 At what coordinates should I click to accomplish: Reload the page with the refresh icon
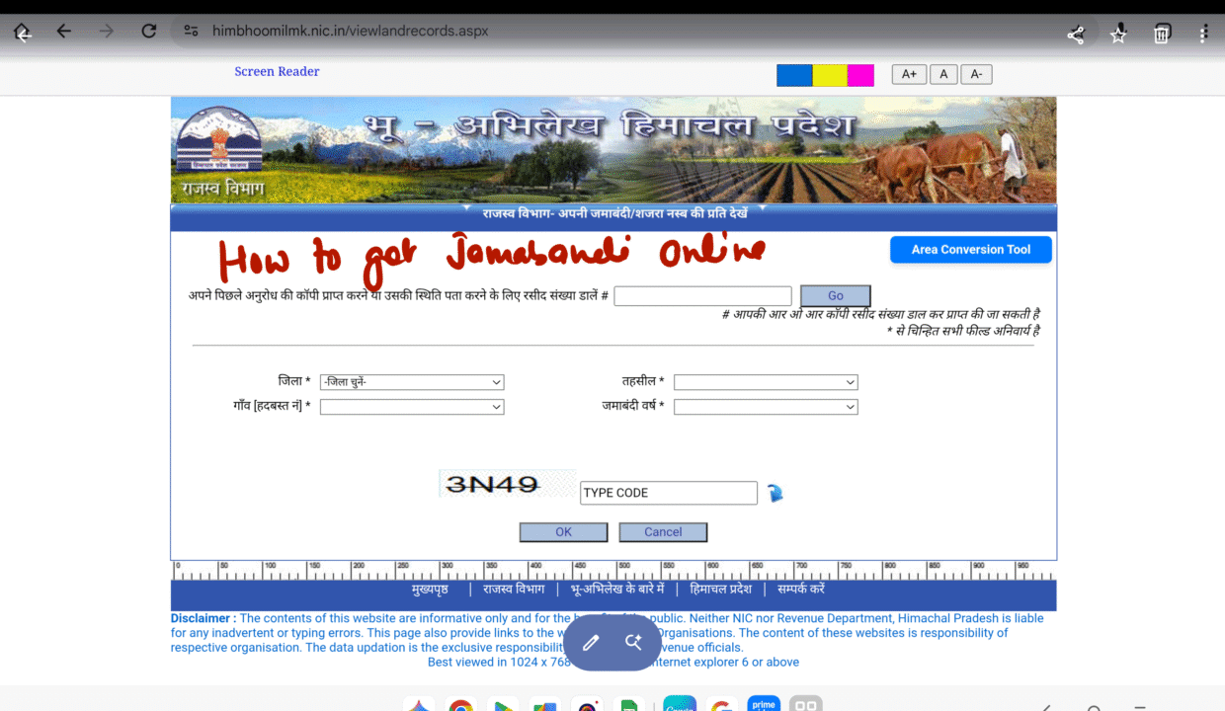(149, 32)
